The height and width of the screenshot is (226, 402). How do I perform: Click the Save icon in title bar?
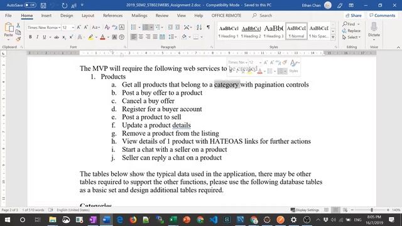click(x=43, y=5)
